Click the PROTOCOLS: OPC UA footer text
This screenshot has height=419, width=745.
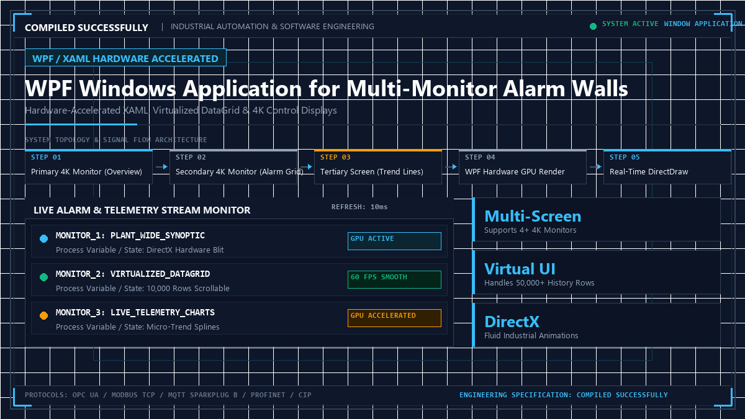[168, 395]
